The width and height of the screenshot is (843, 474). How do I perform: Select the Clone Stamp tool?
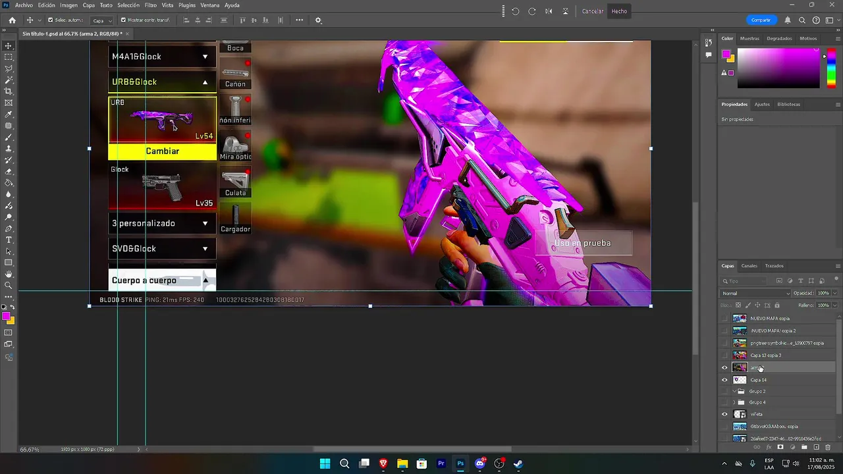pos(9,149)
